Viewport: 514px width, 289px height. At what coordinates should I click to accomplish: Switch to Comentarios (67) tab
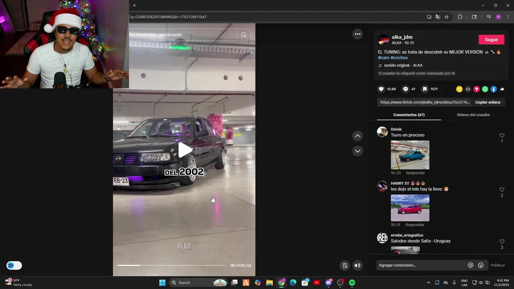(409, 115)
